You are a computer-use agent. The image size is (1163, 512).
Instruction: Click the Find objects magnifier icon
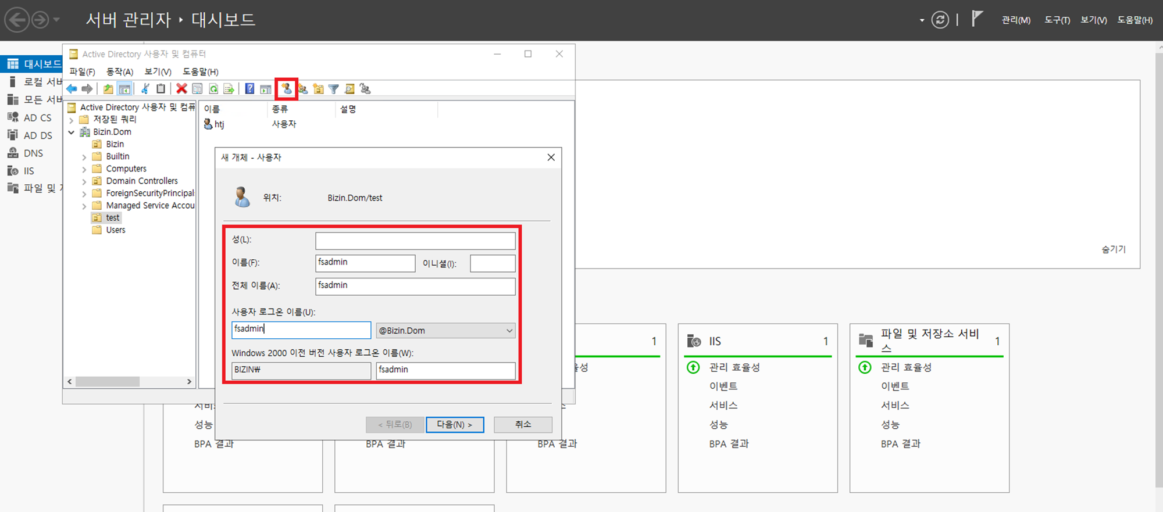click(x=349, y=89)
